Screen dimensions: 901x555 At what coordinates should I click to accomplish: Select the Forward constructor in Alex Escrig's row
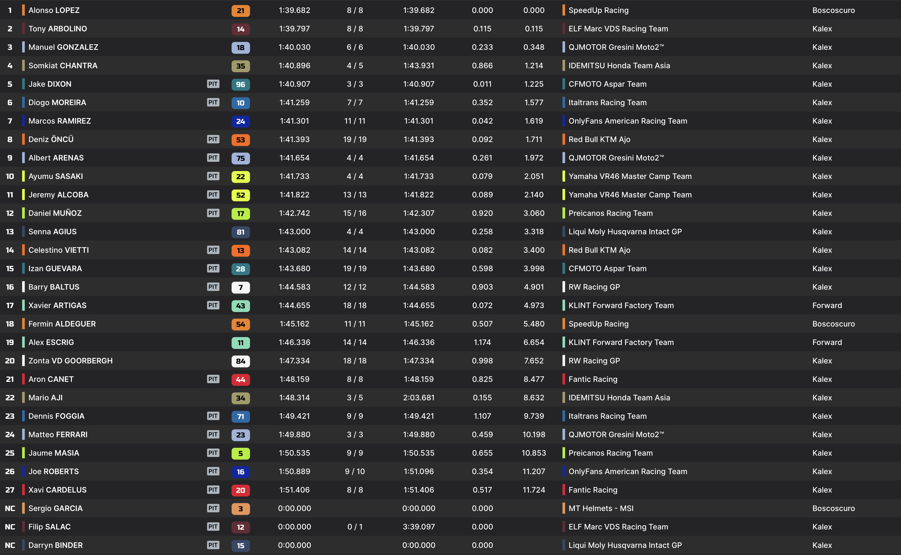click(x=827, y=342)
